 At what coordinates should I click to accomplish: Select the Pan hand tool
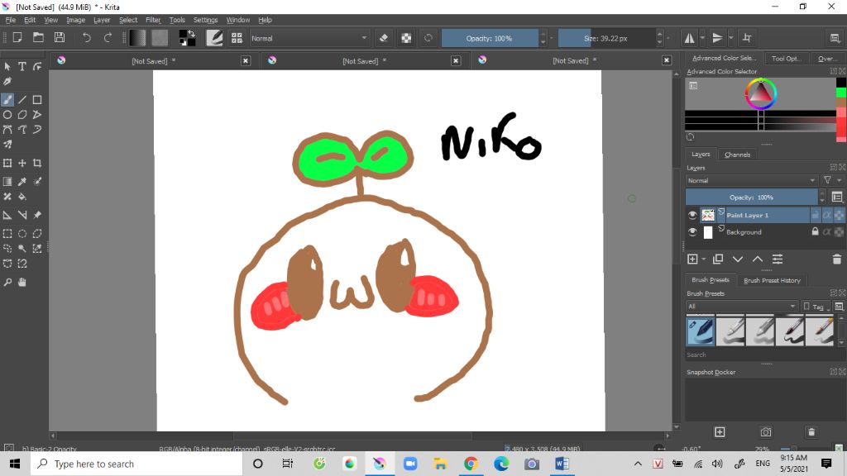(x=22, y=283)
